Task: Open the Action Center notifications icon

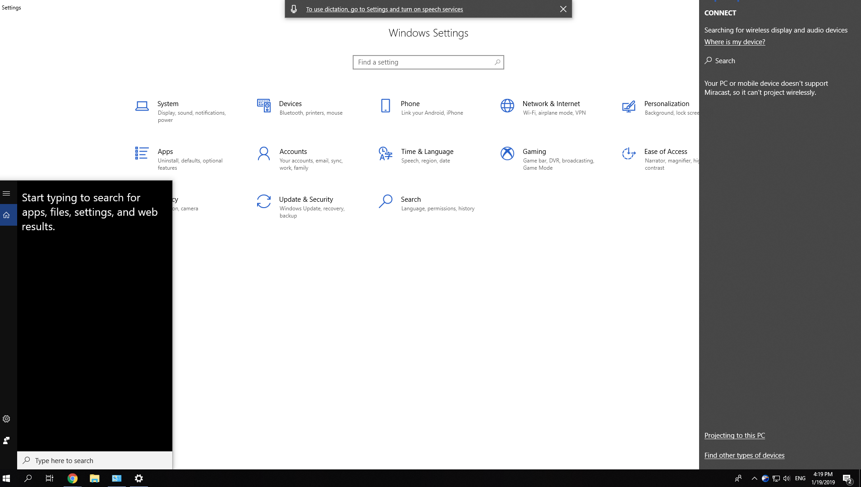Action: tap(847, 479)
